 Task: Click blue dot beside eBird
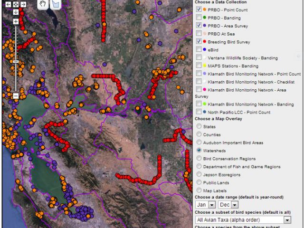(204, 49)
